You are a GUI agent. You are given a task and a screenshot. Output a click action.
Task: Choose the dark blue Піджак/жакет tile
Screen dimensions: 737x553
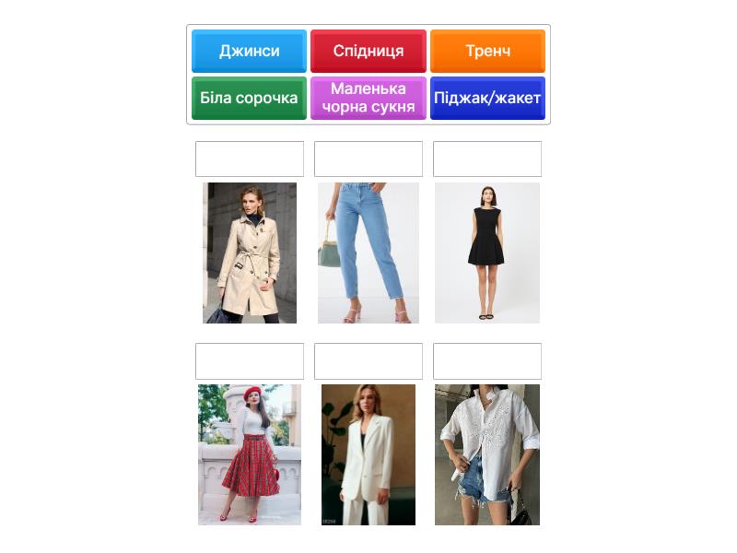[x=487, y=98]
